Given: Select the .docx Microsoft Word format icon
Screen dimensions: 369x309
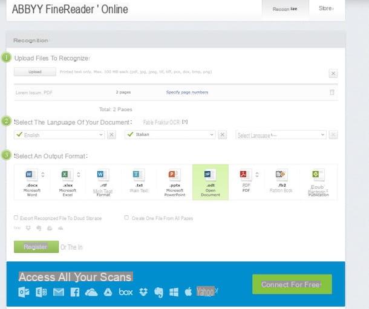Looking at the screenshot, I should (x=31, y=175).
